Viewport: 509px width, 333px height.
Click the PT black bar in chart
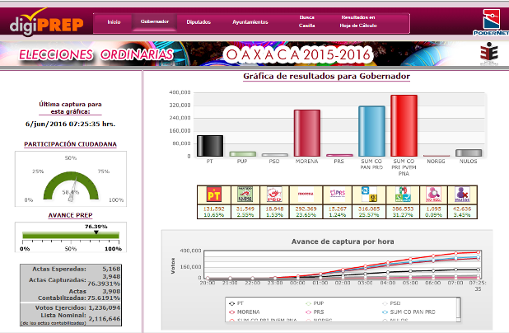tap(210, 146)
